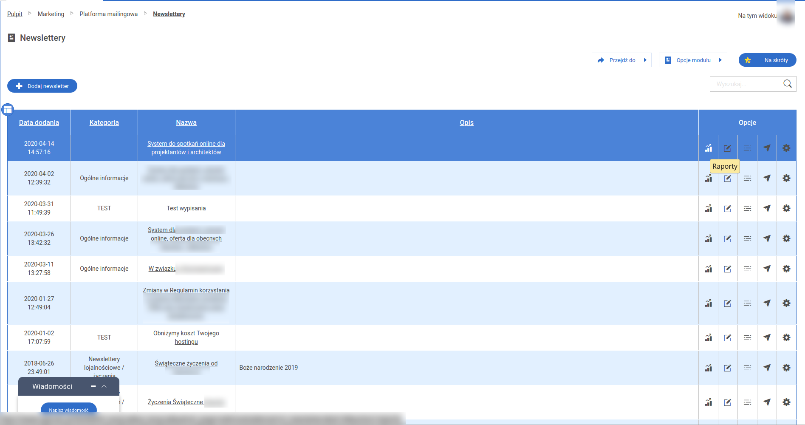Screen dimensions: 805x425
Task: Open reports for Test wypisania newsletter
Action: 708,208
